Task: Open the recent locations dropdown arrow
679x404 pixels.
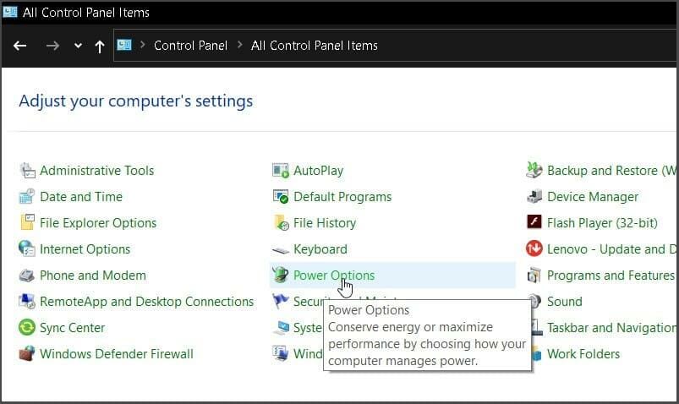Action: (x=78, y=46)
